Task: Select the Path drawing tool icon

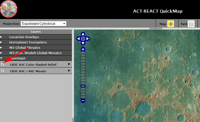Action: click(191, 24)
